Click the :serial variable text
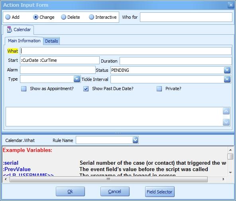 10,163
